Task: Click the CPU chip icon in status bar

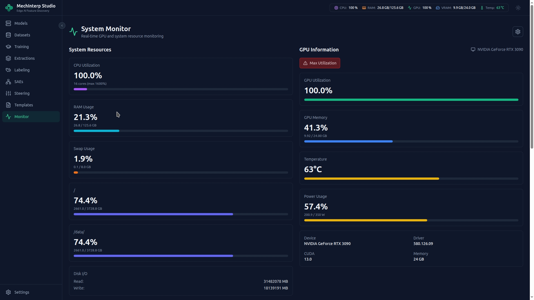Action: 336,8
